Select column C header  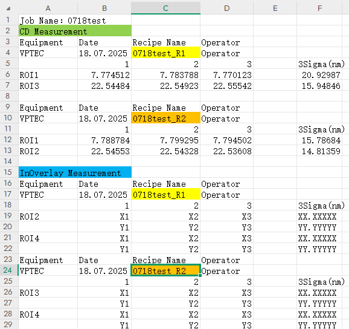coord(165,8)
